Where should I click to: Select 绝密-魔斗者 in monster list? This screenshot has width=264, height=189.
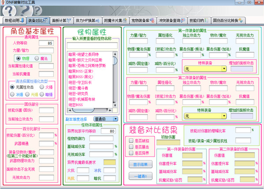point(78,88)
